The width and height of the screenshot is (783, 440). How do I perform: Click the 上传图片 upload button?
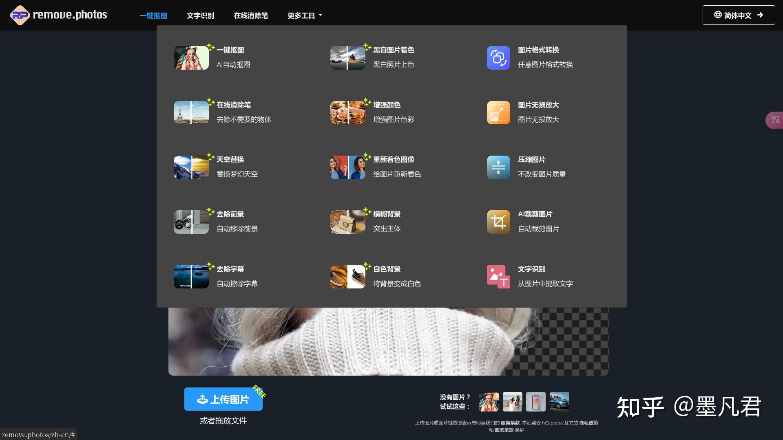coord(223,399)
